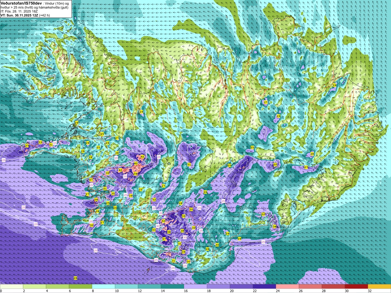
Task: Click the legend scale number "14"
Action: 163,291
